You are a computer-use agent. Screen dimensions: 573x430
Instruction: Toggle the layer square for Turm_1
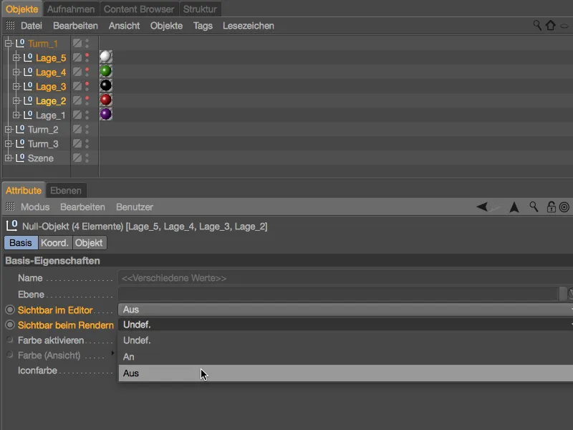(x=77, y=43)
